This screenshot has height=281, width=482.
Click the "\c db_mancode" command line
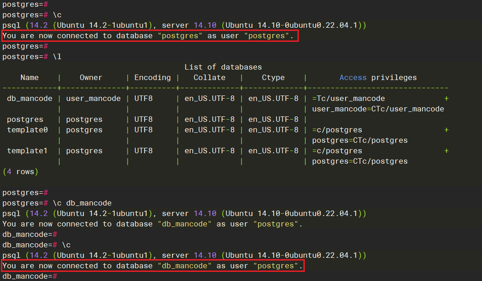pos(57,203)
